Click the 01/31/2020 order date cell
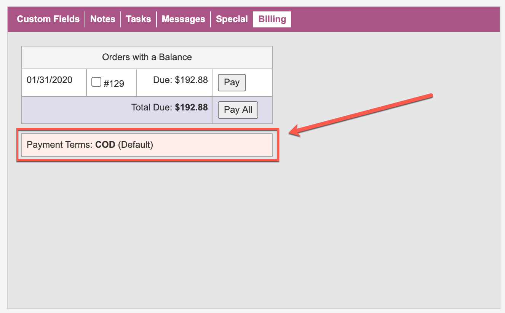505x313 pixels. pyautogui.click(x=50, y=80)
